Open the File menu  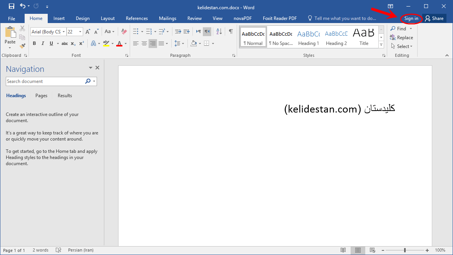tap(12, 18)
